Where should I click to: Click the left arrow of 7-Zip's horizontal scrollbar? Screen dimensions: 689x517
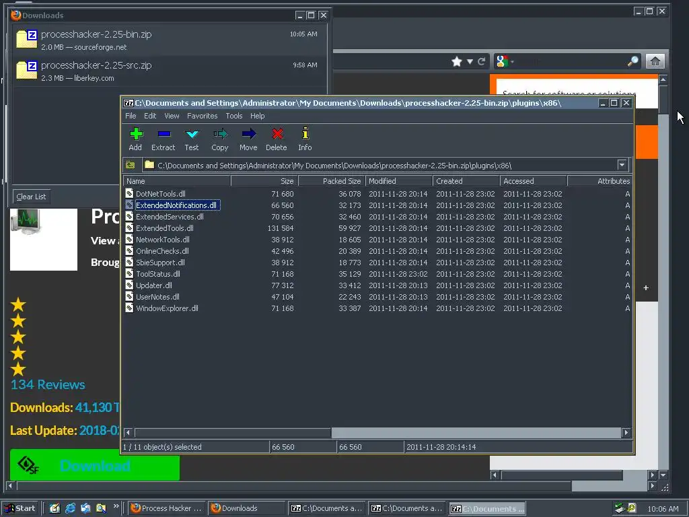[129, 433]
